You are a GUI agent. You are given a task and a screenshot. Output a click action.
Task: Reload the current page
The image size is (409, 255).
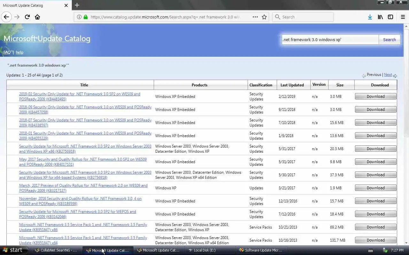point(27,17)
